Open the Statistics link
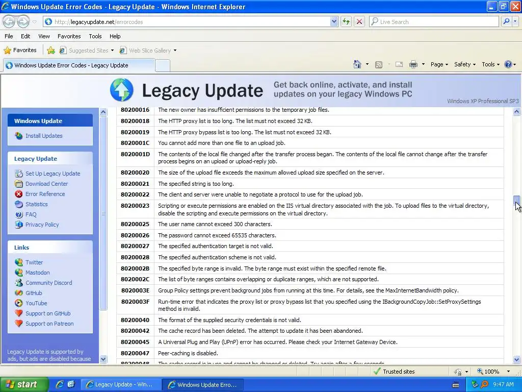Screen dimensions: 522x392 [x=37, y=204]
